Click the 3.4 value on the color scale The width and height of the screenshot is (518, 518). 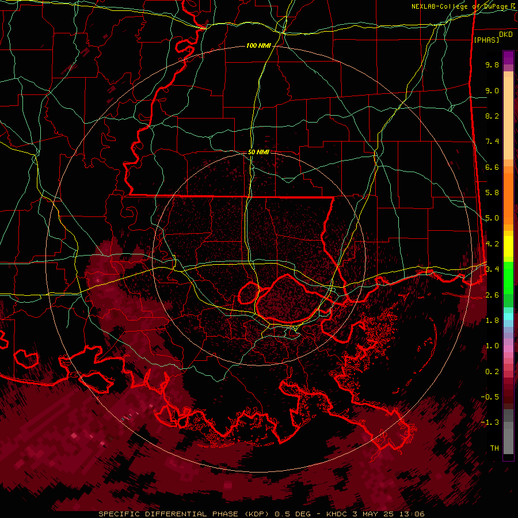492,269
